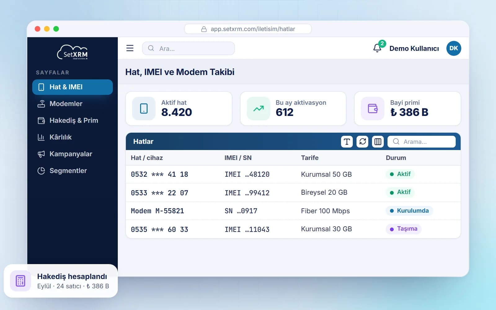Click the phone icon on Aktif hat card
Screen dimensions: 496x310
(x=144, y=108)
